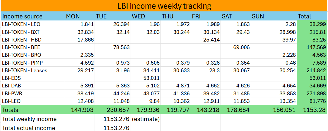
Task: Select the 1153.276 value beside 'Total actual income'
Action: pyautogui.click(x=113, y=127)
